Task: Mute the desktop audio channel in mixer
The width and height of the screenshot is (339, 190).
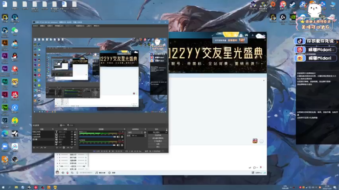Action: [x=118, y=145]
